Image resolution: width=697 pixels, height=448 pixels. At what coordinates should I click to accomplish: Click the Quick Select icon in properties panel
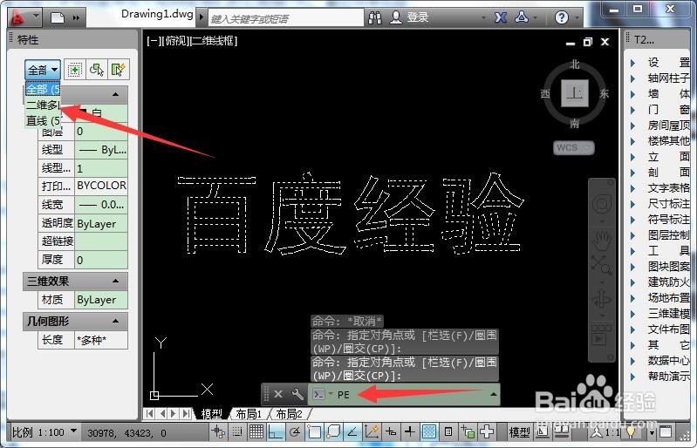coord(119,70)
